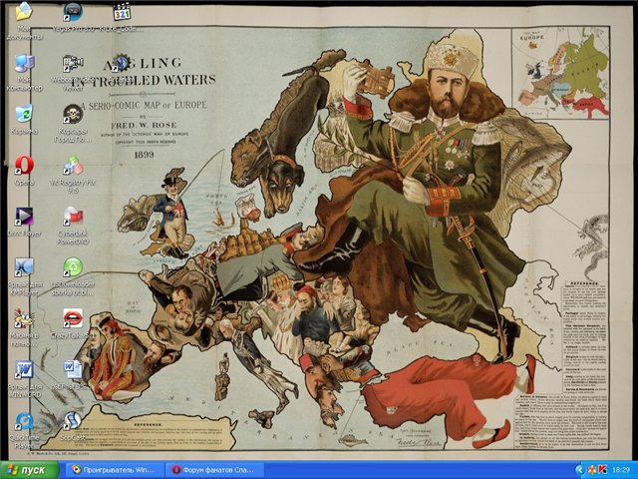Open the Kaspersky icon in the system tray
638x479 pixels.
click(602, 470)
